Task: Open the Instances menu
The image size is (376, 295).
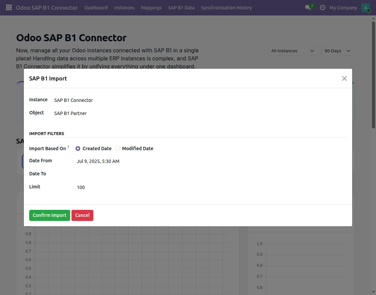Action: click(x=124, y=8)
